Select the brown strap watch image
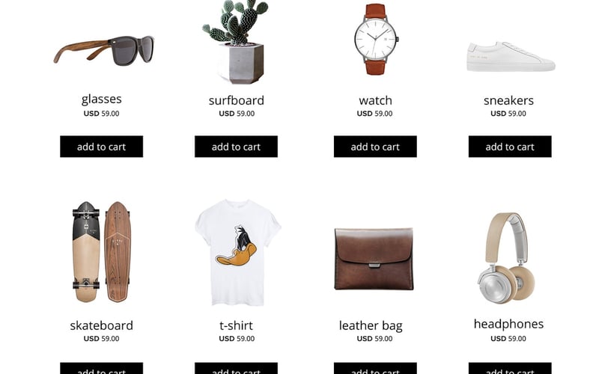The width and height of the screenshot is (599, 374). (377, 40)
